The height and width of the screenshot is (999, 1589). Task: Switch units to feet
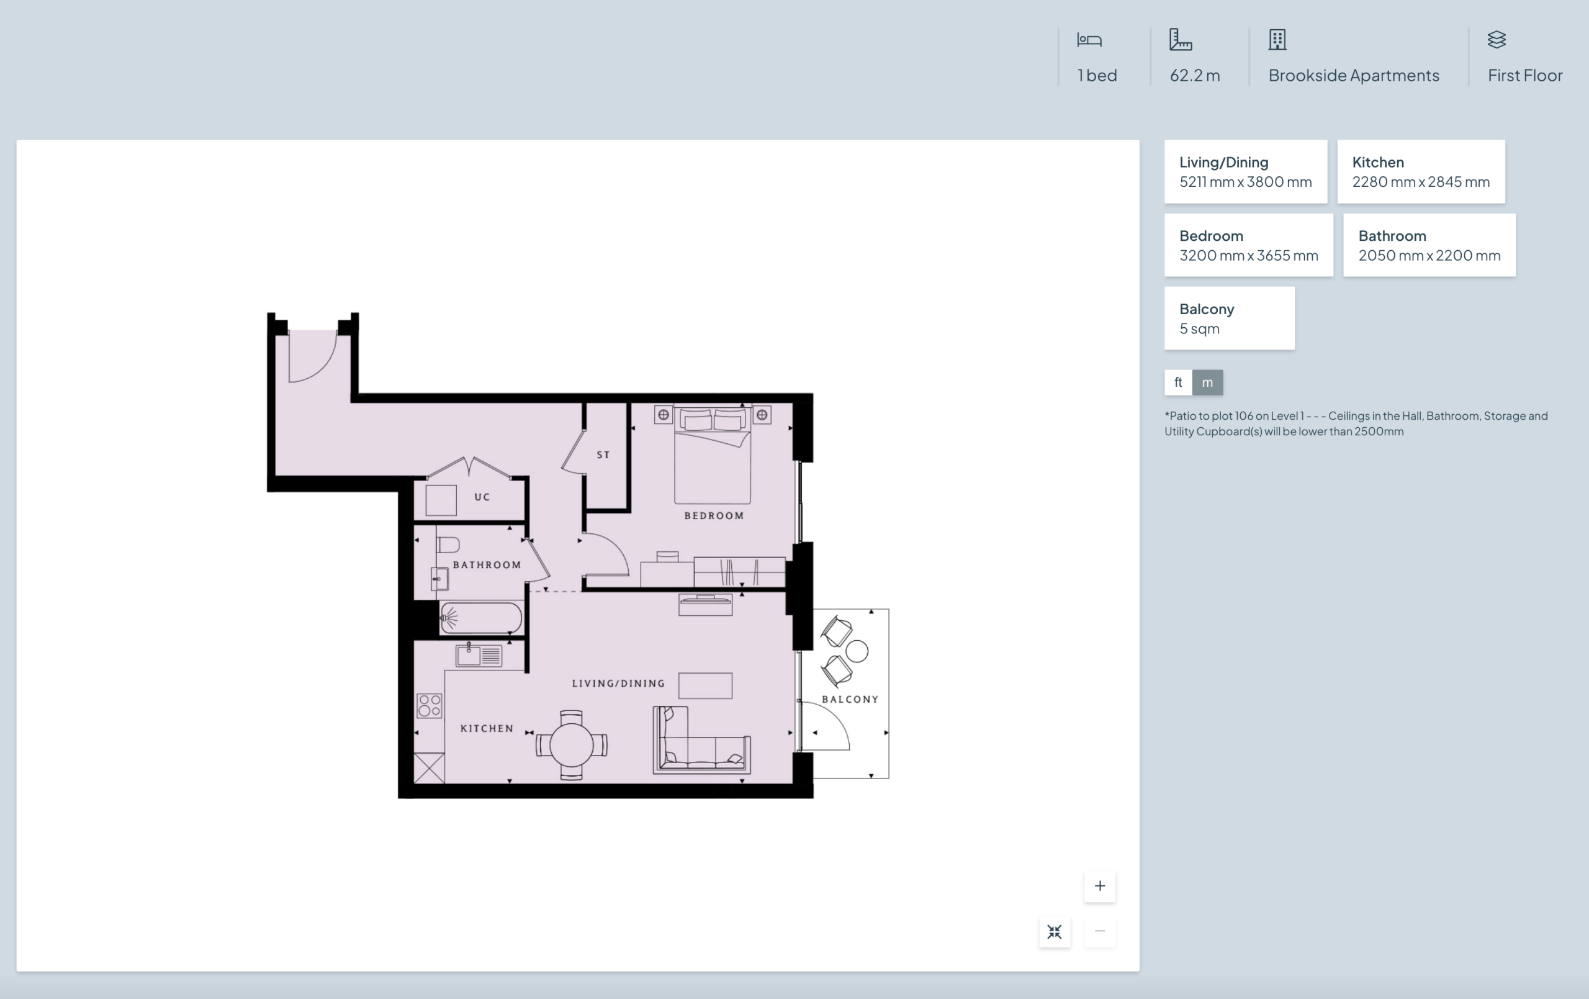[x=1178, y=382]
